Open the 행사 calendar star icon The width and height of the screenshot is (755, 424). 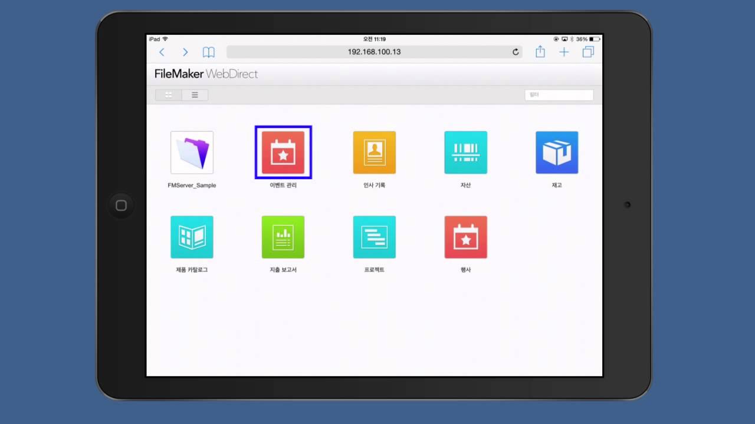466,237
